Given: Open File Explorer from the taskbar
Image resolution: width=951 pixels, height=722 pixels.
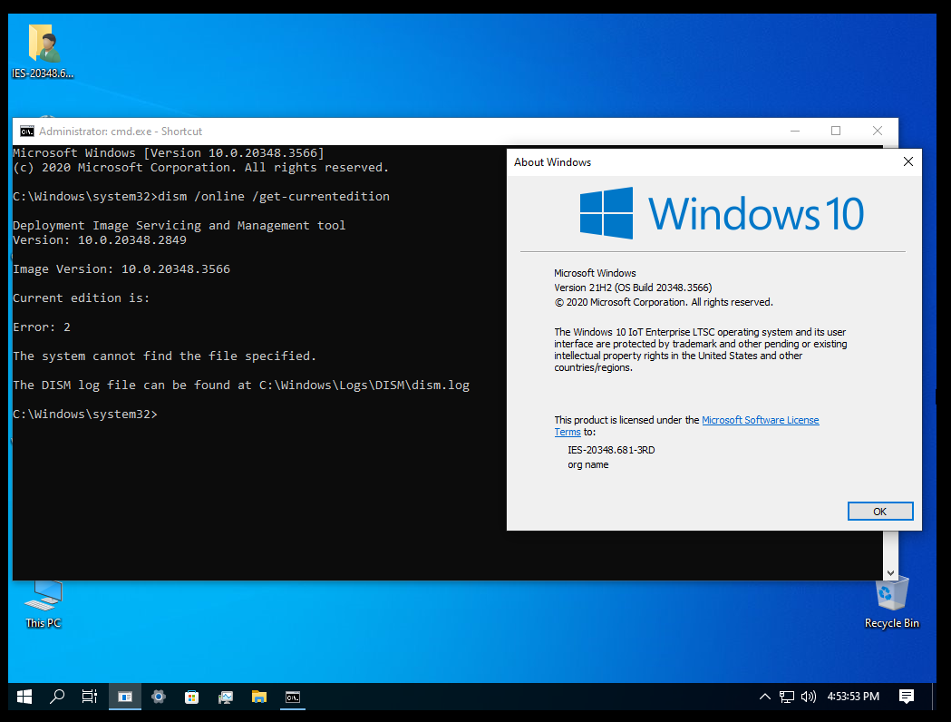Looking at the screenshot, I should tap(259, 697).
